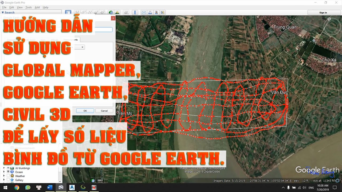Click the volume speaker tray icon
The image size is (342, 192).
point(304,187)
